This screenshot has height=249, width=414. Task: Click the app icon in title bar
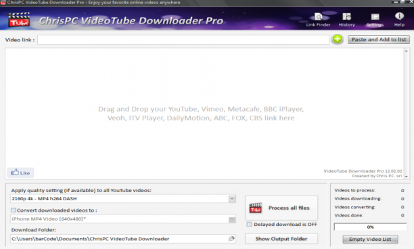pos(3,3)
